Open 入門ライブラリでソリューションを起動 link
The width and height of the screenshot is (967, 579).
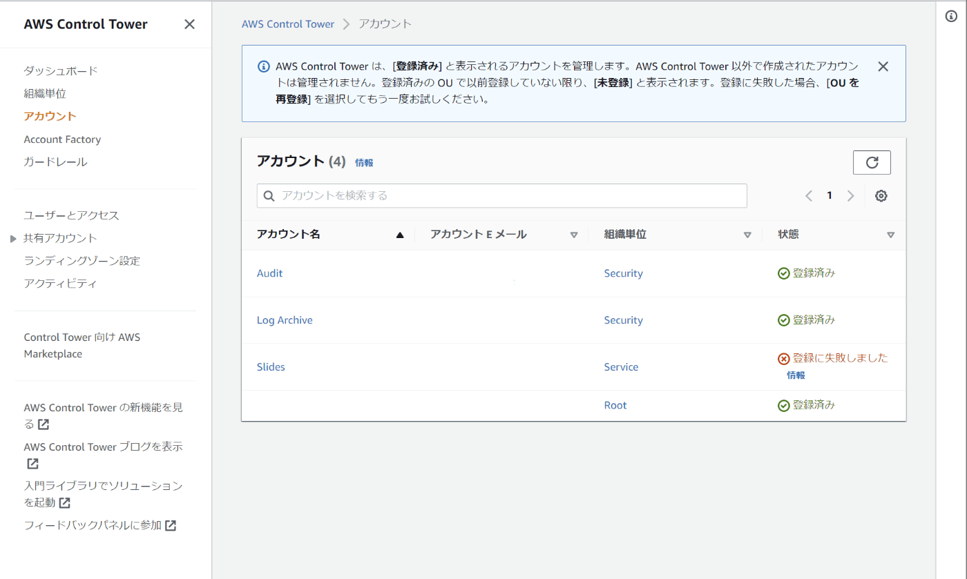click(103, 494)
